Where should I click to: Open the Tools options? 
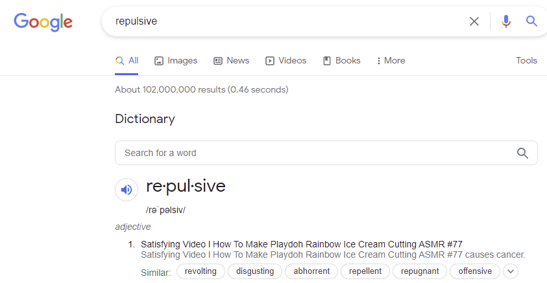526,61
